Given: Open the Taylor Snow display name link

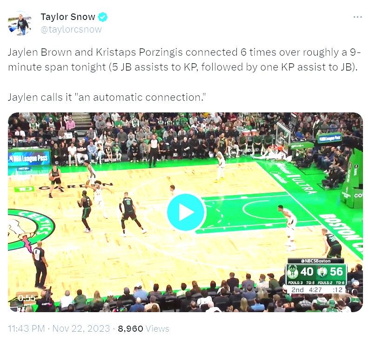Looking at the screenshot, I should click(x=67, y=17).
